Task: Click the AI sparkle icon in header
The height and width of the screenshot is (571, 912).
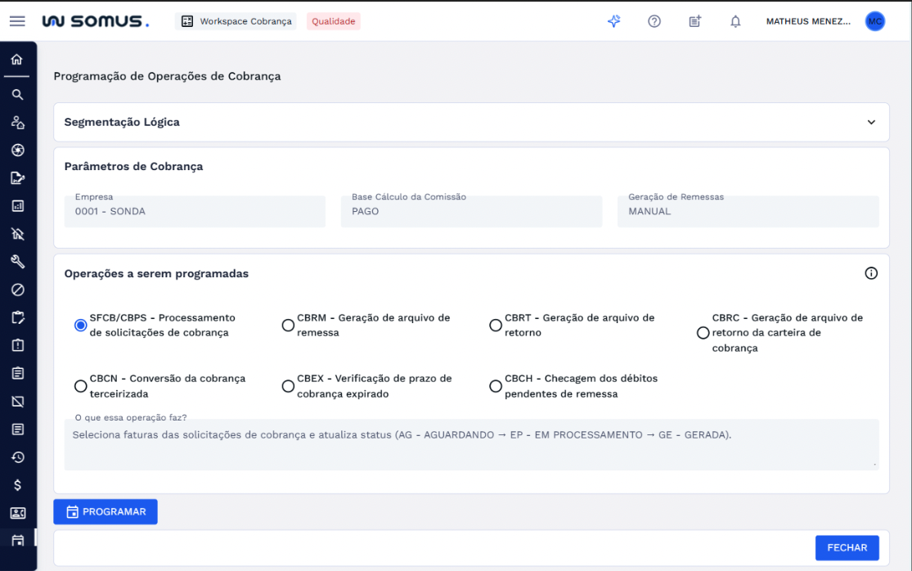Action: click(x=613, y=21)
